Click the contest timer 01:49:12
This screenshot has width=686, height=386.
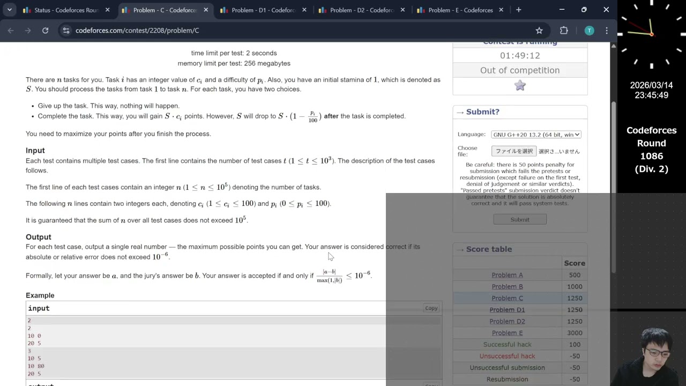point(520,56)
